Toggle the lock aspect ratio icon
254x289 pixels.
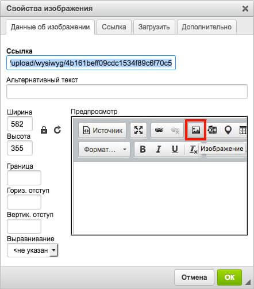point(44,130)
